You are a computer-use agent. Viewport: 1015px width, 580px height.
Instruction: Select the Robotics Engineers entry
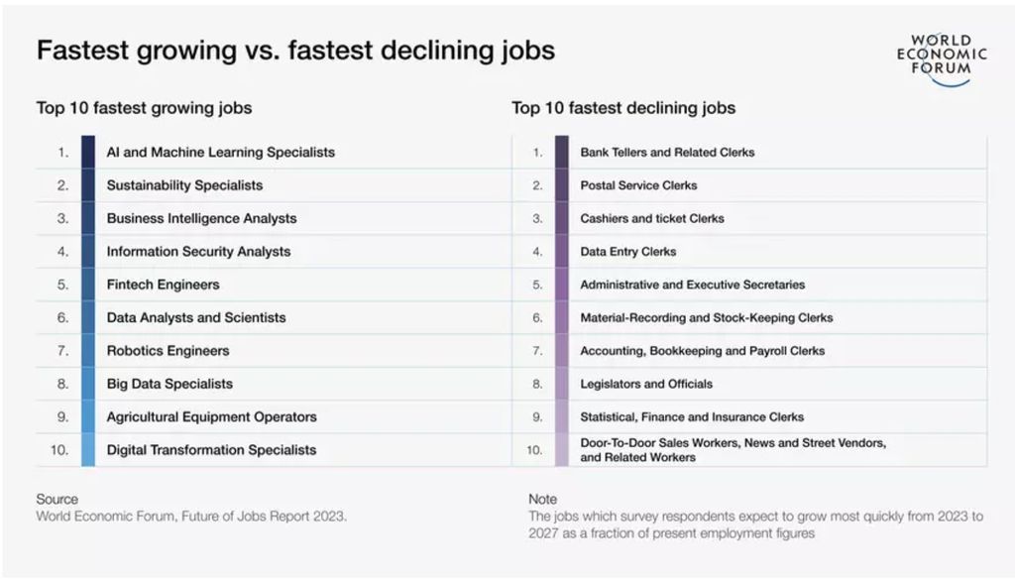coord(168,351)
